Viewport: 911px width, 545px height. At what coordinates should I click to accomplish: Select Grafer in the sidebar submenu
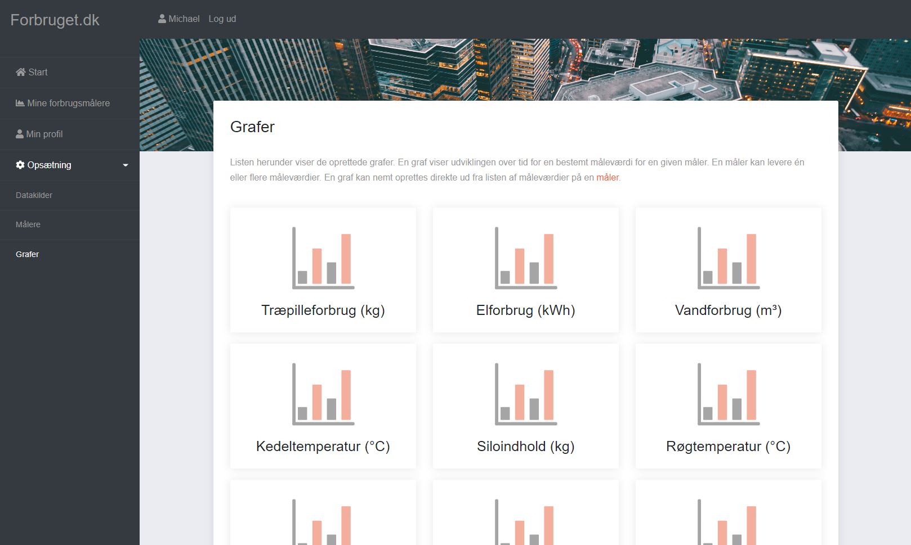(27, 254)
